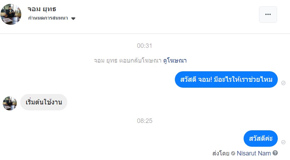Click the delivered checkmark beside สวัสดีค่ะ
Screen dimensions: 290x160
click(x=283, y=142)
